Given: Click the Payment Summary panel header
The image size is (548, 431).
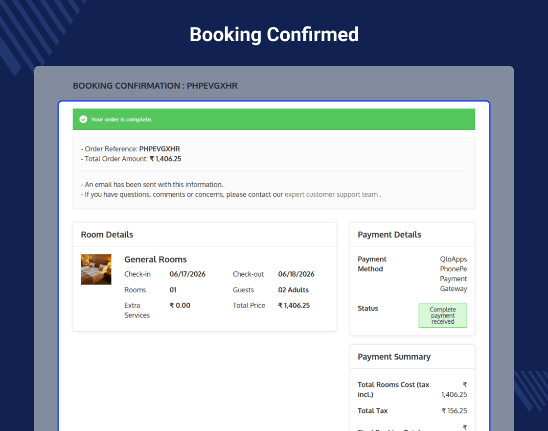Looking at the screenshot, I should click(412, 357).
